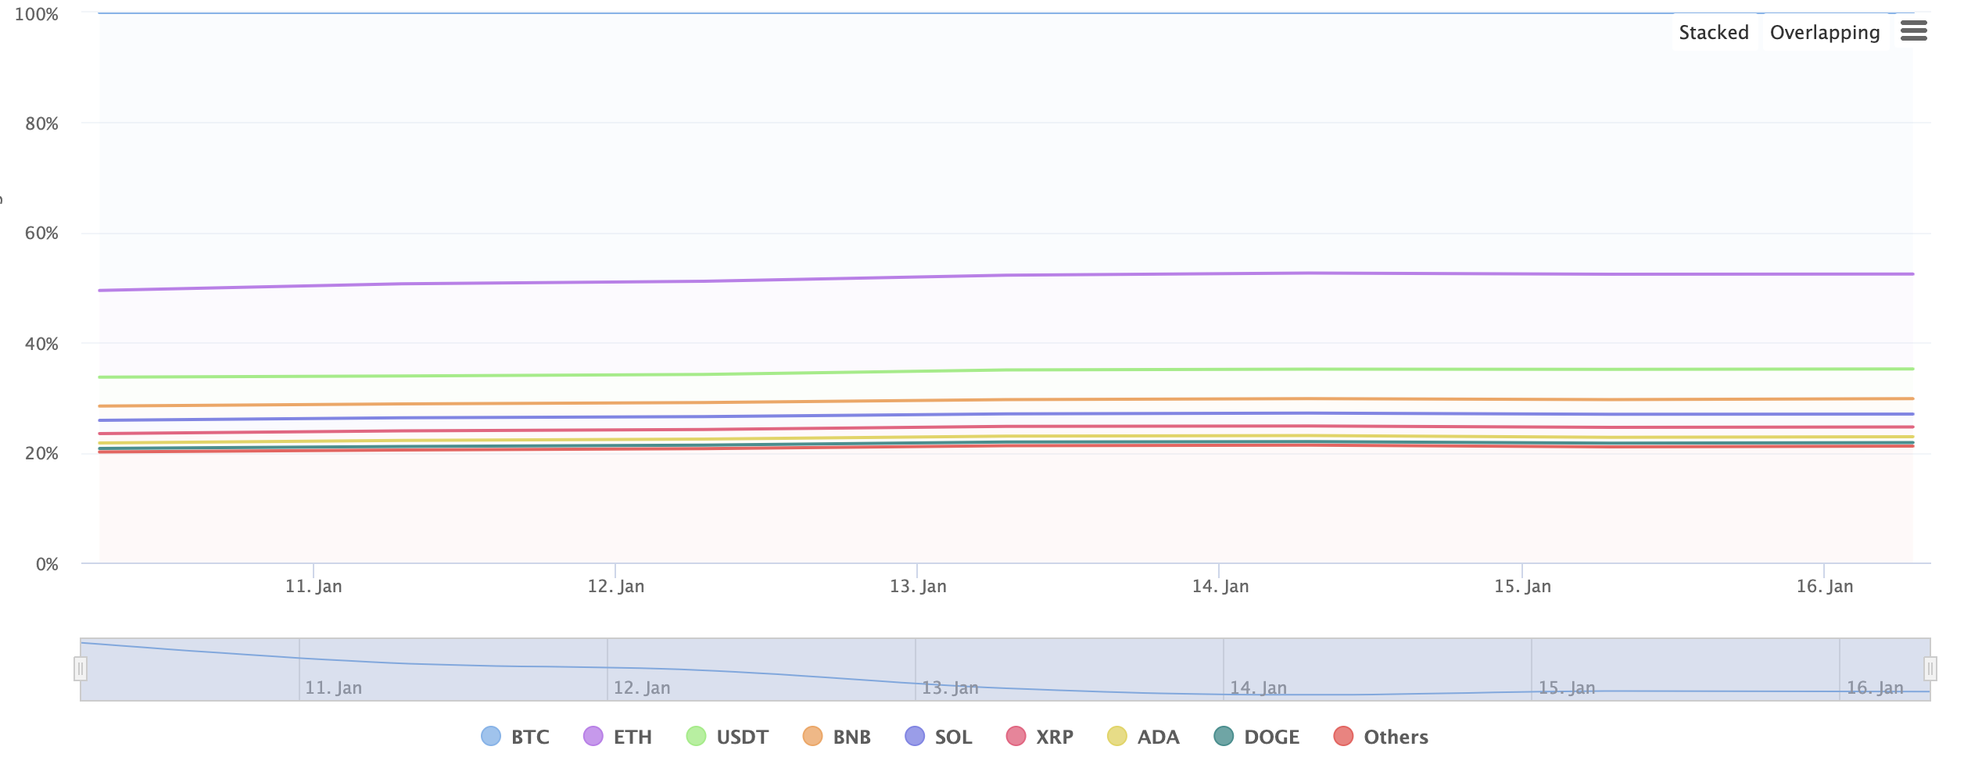Toggle the ADA series in the legend
Image resolution: width=1964 pixels, height=775 pixels.
pos(1143,737)
